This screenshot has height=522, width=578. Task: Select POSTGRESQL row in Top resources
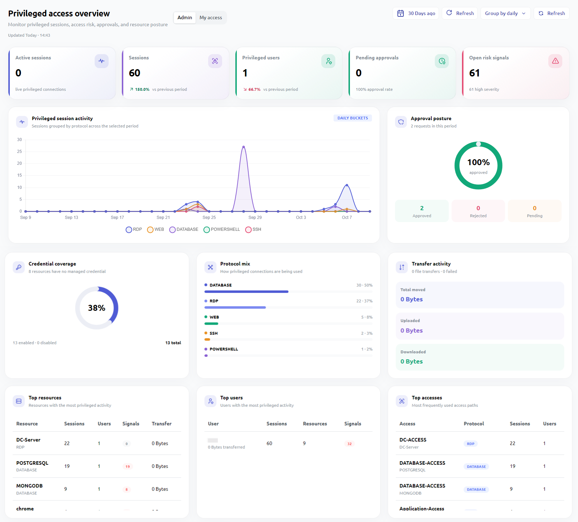coord(97,466)
